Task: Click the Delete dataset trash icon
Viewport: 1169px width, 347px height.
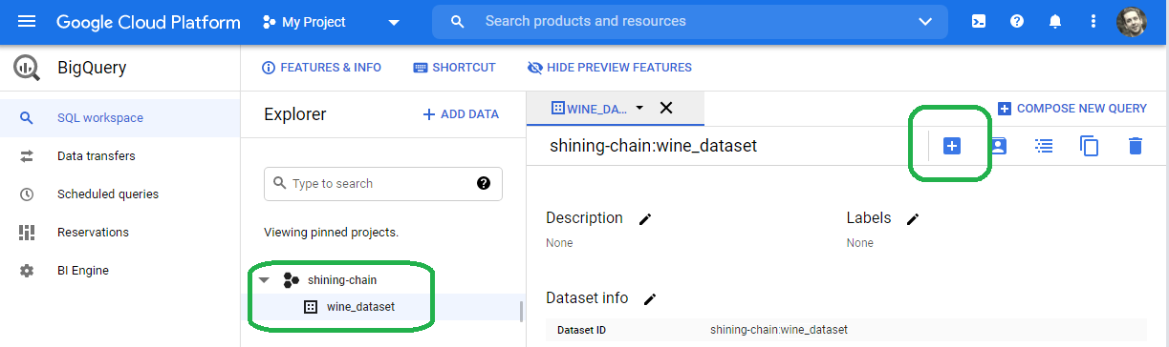Action: (1135, 146)
